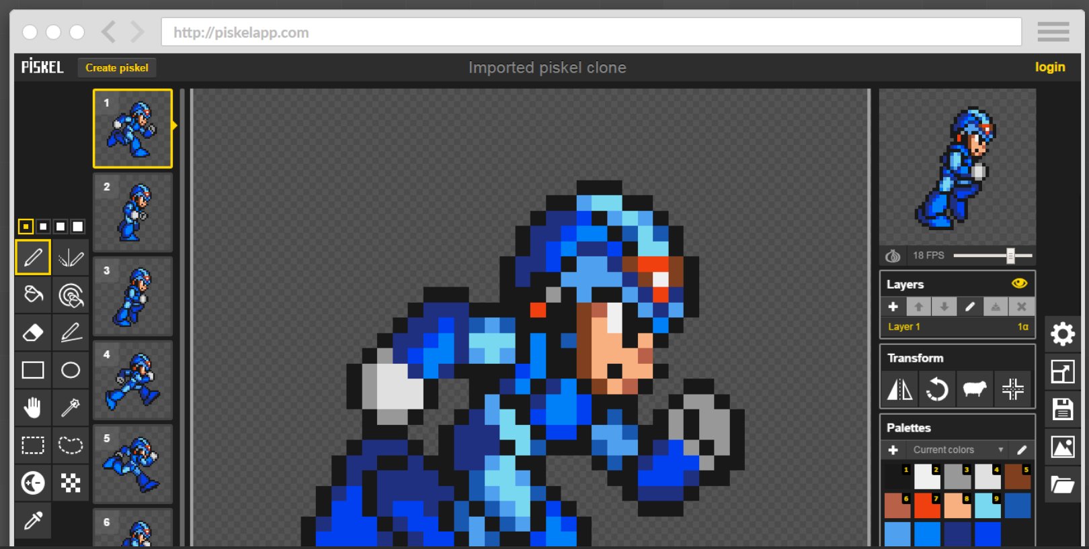Click the animation preview image
This screenshot has width=1089, height=549.
957,167
